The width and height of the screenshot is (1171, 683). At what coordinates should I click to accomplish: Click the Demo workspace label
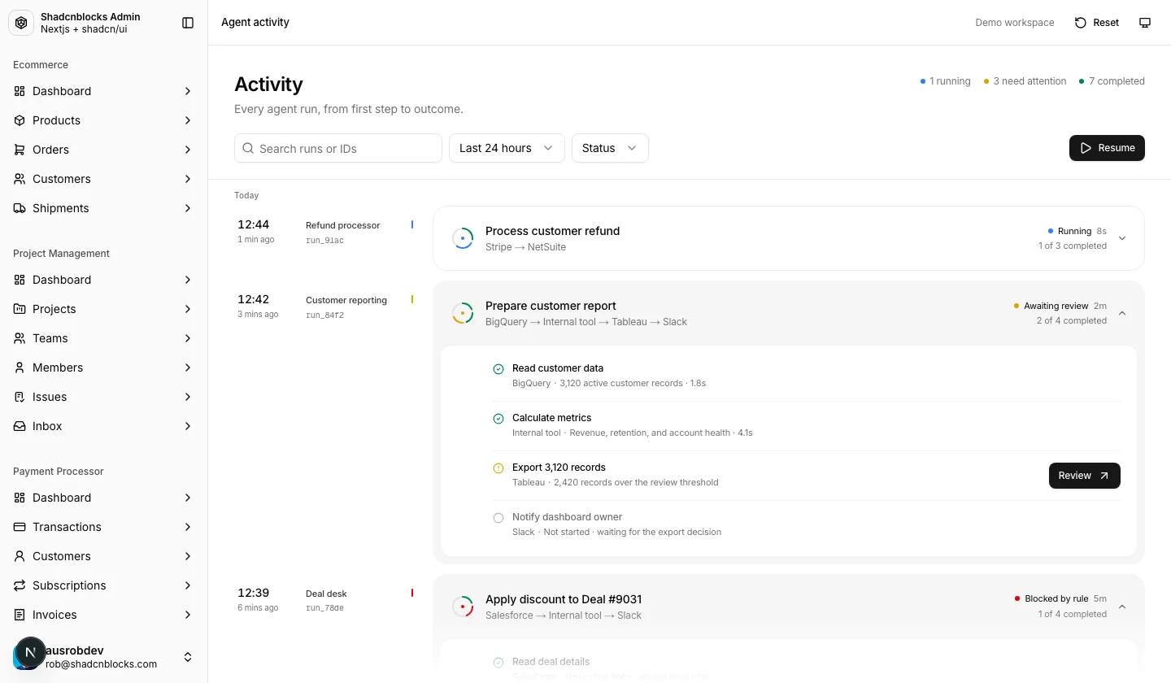click(x=1015, y=23)
